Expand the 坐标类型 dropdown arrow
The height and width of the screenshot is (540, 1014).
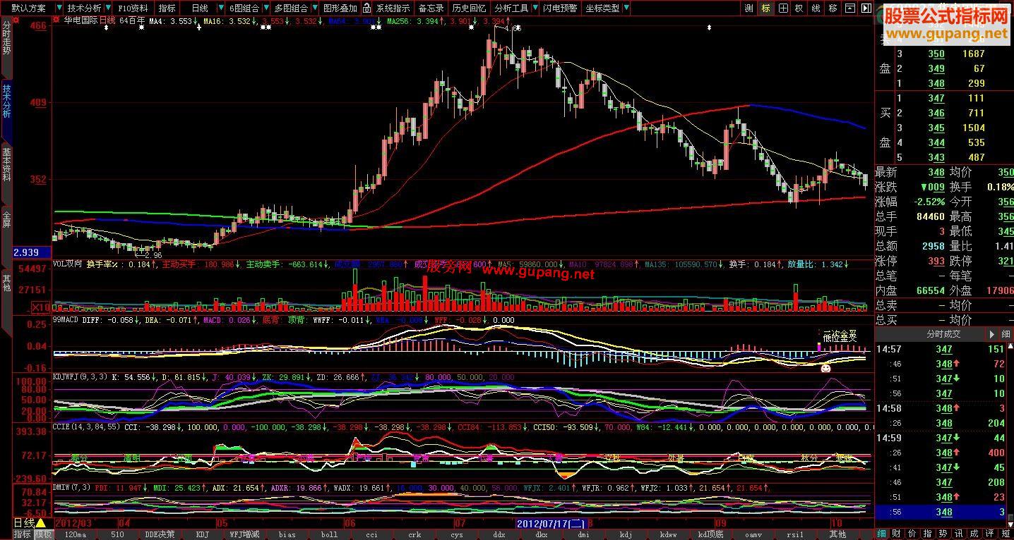[x=626, y=8]
